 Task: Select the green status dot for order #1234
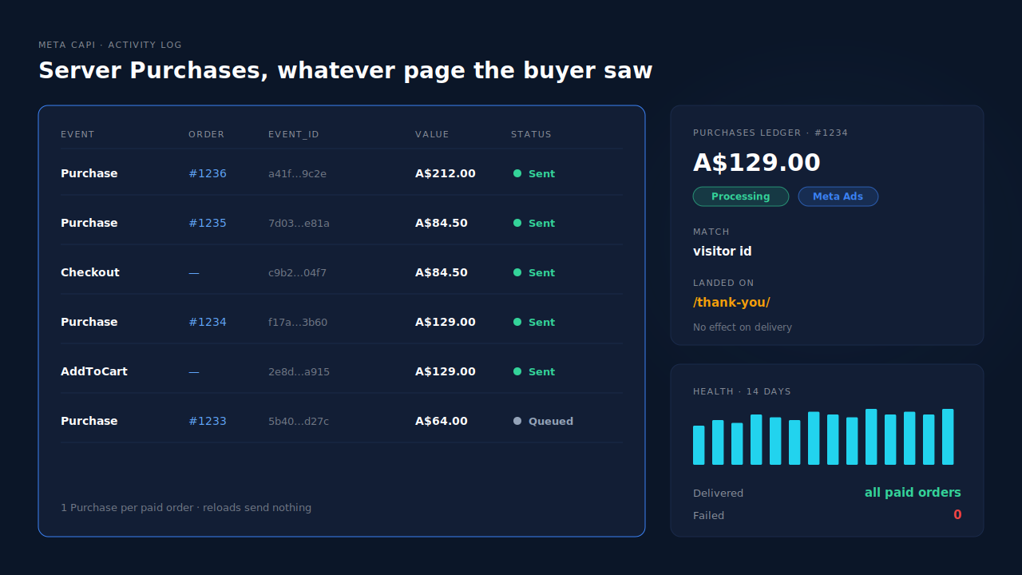(x=517, y=322)
